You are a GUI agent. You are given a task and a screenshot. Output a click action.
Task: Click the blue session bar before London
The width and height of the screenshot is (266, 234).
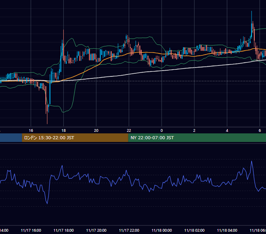11,138
